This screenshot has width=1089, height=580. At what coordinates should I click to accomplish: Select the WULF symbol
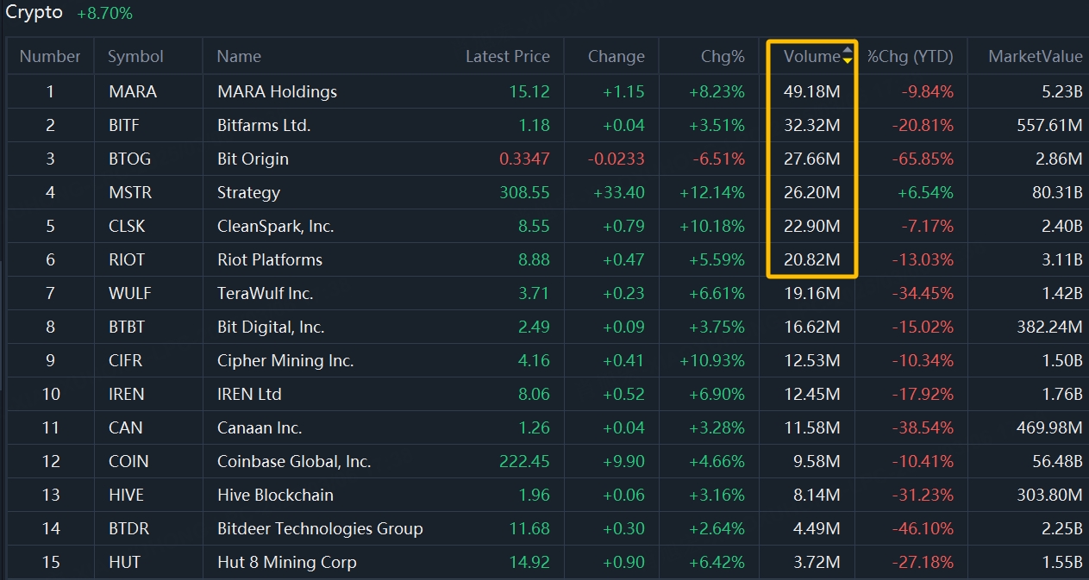pyautogui.click(x=130, y=293)
